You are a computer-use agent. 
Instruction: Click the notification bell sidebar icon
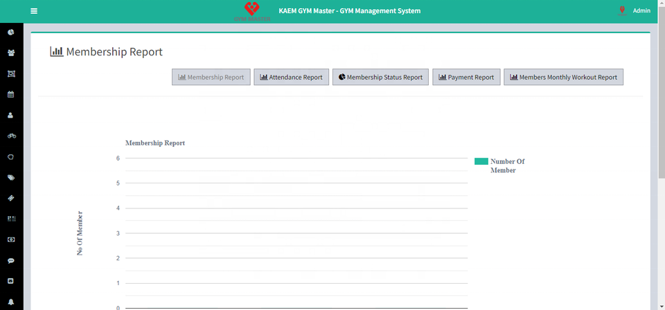11,302
